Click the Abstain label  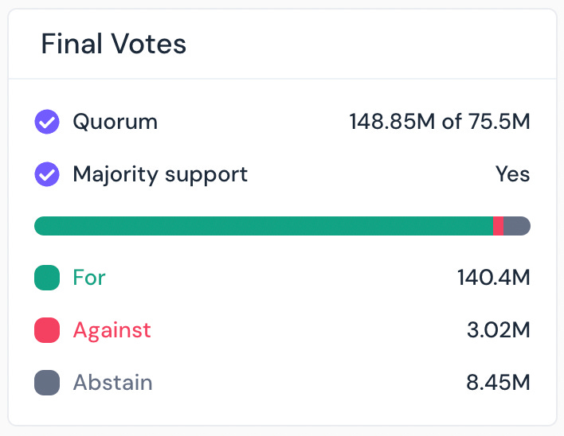click(x=112, y=383)
